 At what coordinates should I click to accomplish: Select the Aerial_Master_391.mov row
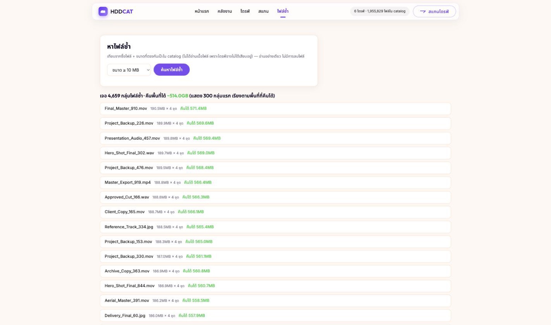pyautogui.click(x=275, y=301)
